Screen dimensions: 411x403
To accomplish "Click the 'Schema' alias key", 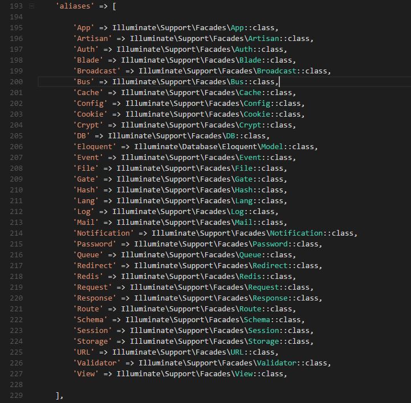I will tap(90, 320).
